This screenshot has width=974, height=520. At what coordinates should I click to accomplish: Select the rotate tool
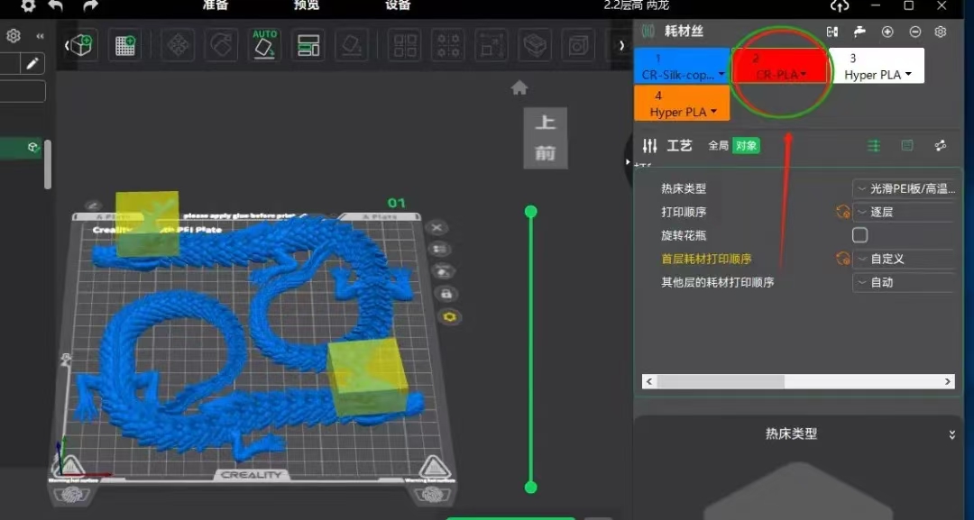[221, 45]
